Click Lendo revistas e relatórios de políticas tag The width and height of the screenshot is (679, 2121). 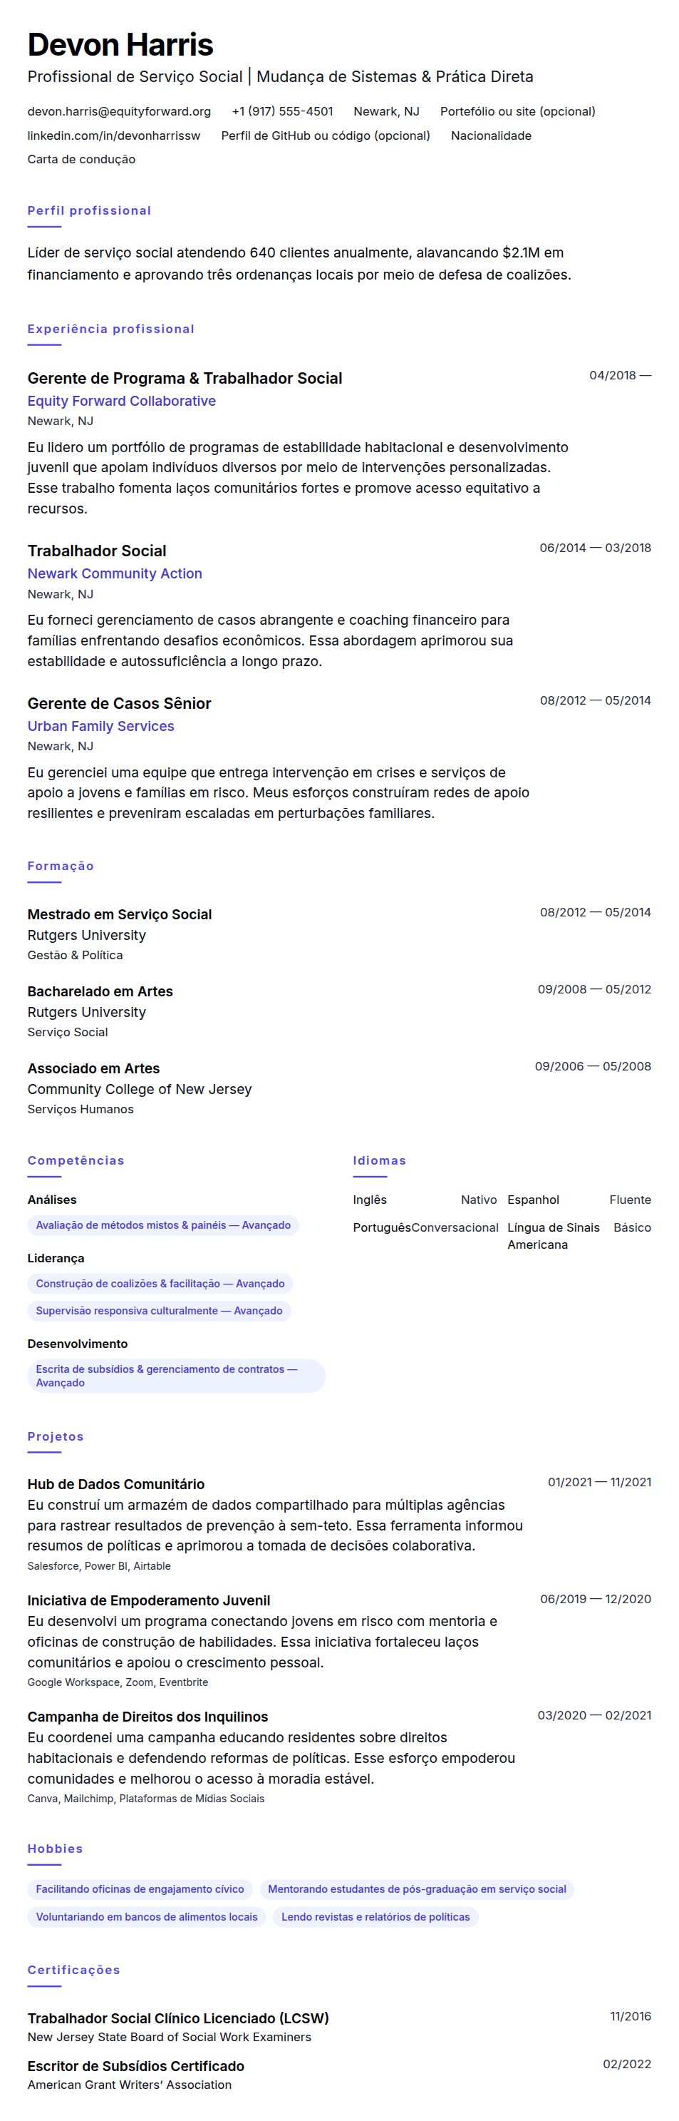point(375,1917)
